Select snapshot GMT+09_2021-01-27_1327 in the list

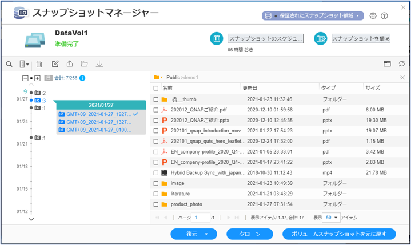pos(95,122)
